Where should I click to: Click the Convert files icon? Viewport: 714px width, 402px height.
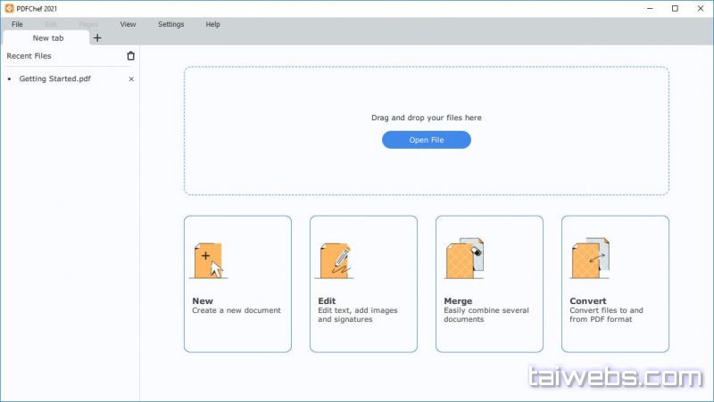pyautogui.click(x=589, y=259)
